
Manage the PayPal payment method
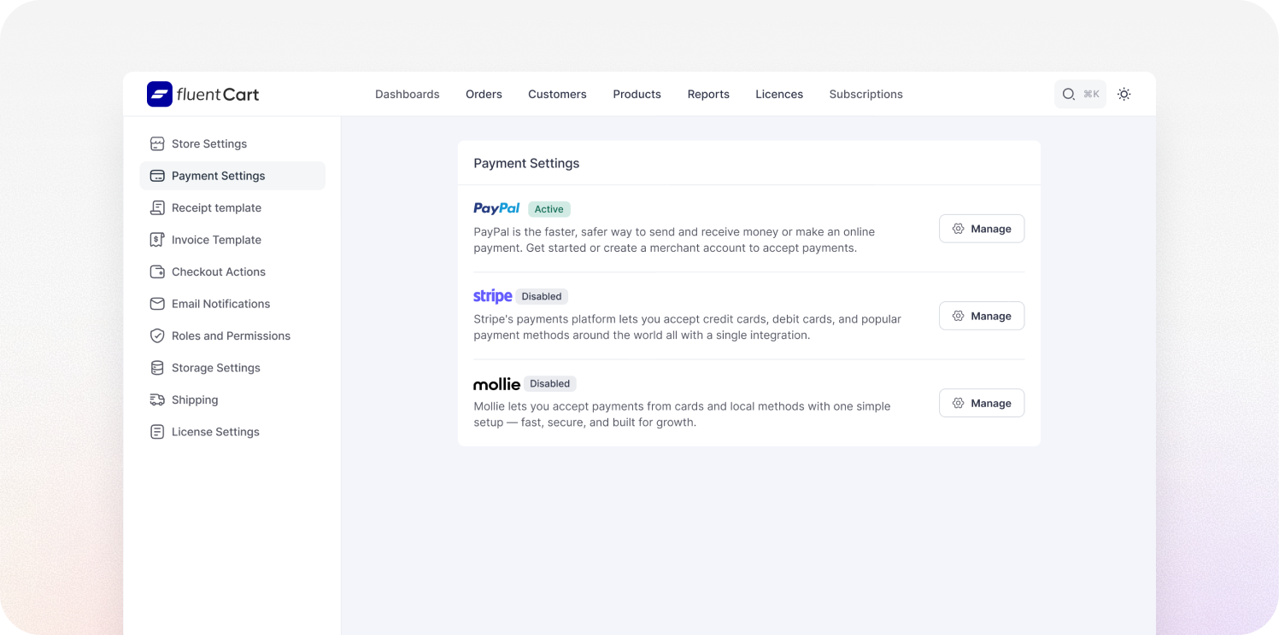(x=982, y=229)
